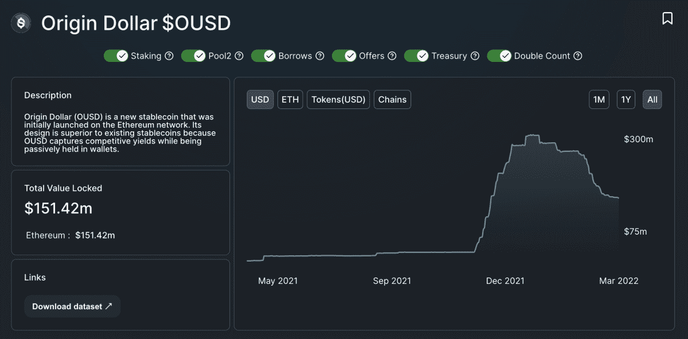Open the Pool2 help question mark

pos(239,56)
